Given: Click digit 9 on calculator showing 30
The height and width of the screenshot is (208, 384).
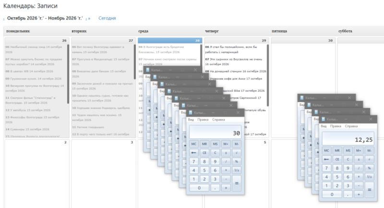Looking at the screenshot, I should pos(215,162).
